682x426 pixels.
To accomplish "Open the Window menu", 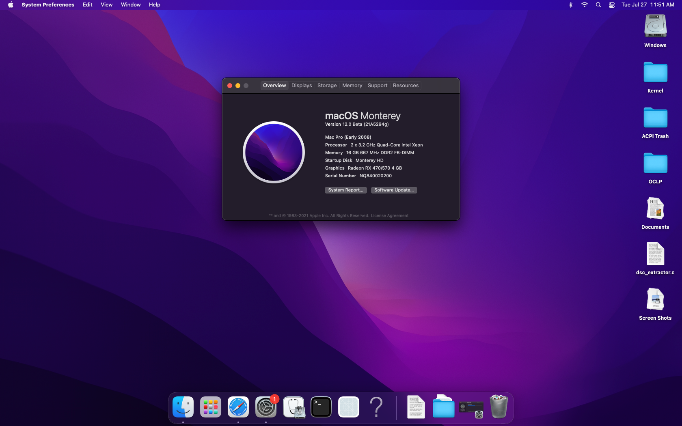I will point(131,5).
